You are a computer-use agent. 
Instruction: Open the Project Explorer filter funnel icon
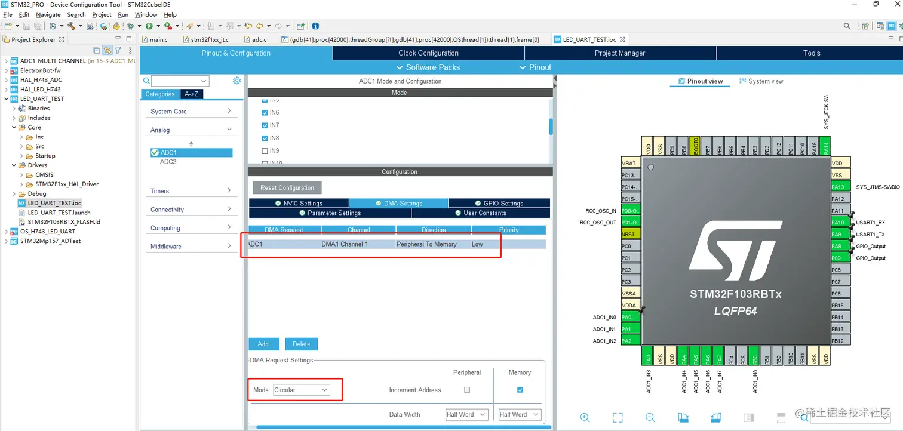[x=118, y=51]
